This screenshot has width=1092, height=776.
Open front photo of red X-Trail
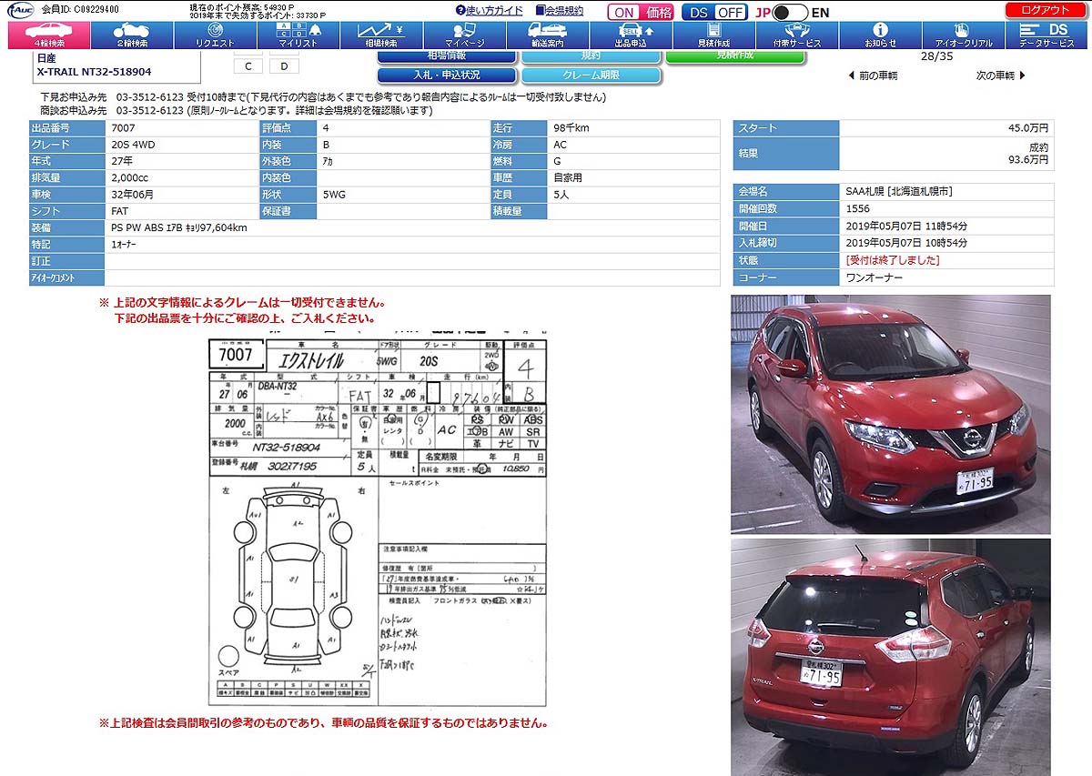click(890, 414)
